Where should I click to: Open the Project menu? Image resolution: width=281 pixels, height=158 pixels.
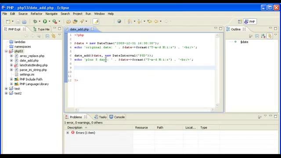click(78, 14)
